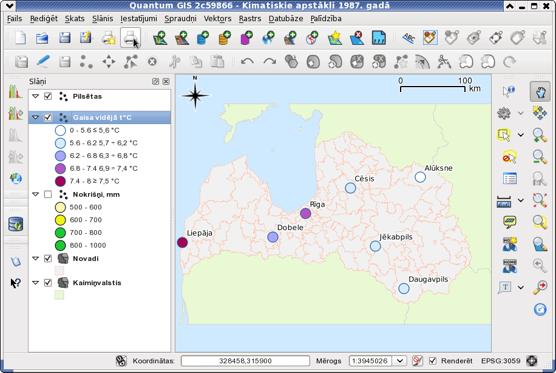556x373 pixels.
Task: Click Toggle Editing pencil icon
Action: [43, 62]
